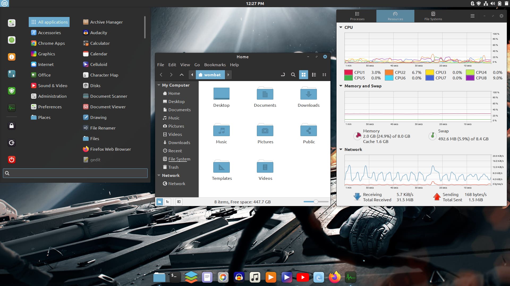Collapse the My Computer sidebar section
This screenshot has height=286, width=510.
click(159, 85)
